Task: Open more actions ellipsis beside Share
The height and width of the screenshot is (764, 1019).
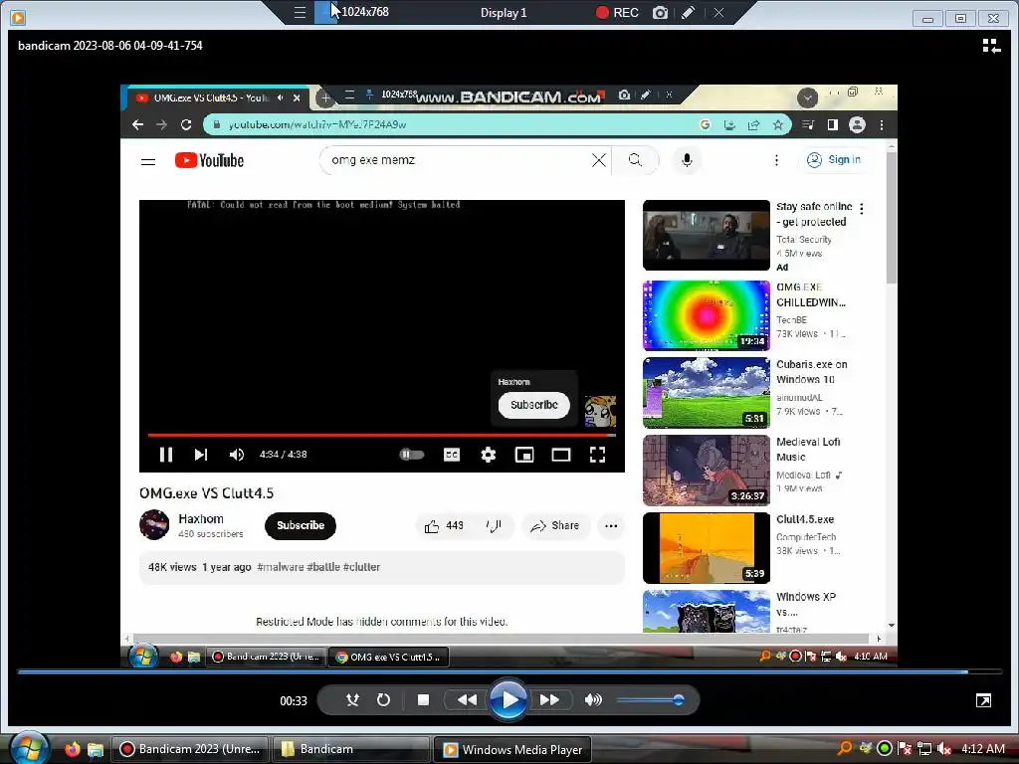Action: coord(611,525)
